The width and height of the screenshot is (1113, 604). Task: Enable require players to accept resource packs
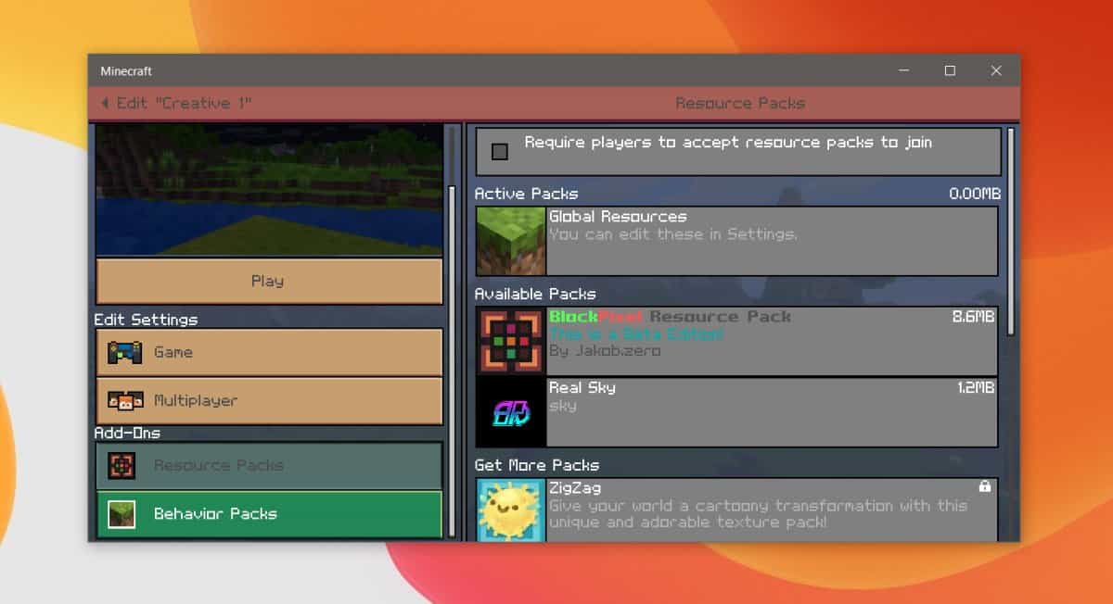[500, 151]
